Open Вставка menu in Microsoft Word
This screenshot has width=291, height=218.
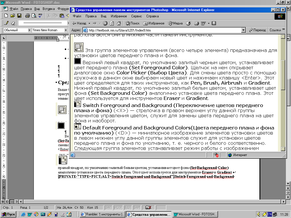49,9
